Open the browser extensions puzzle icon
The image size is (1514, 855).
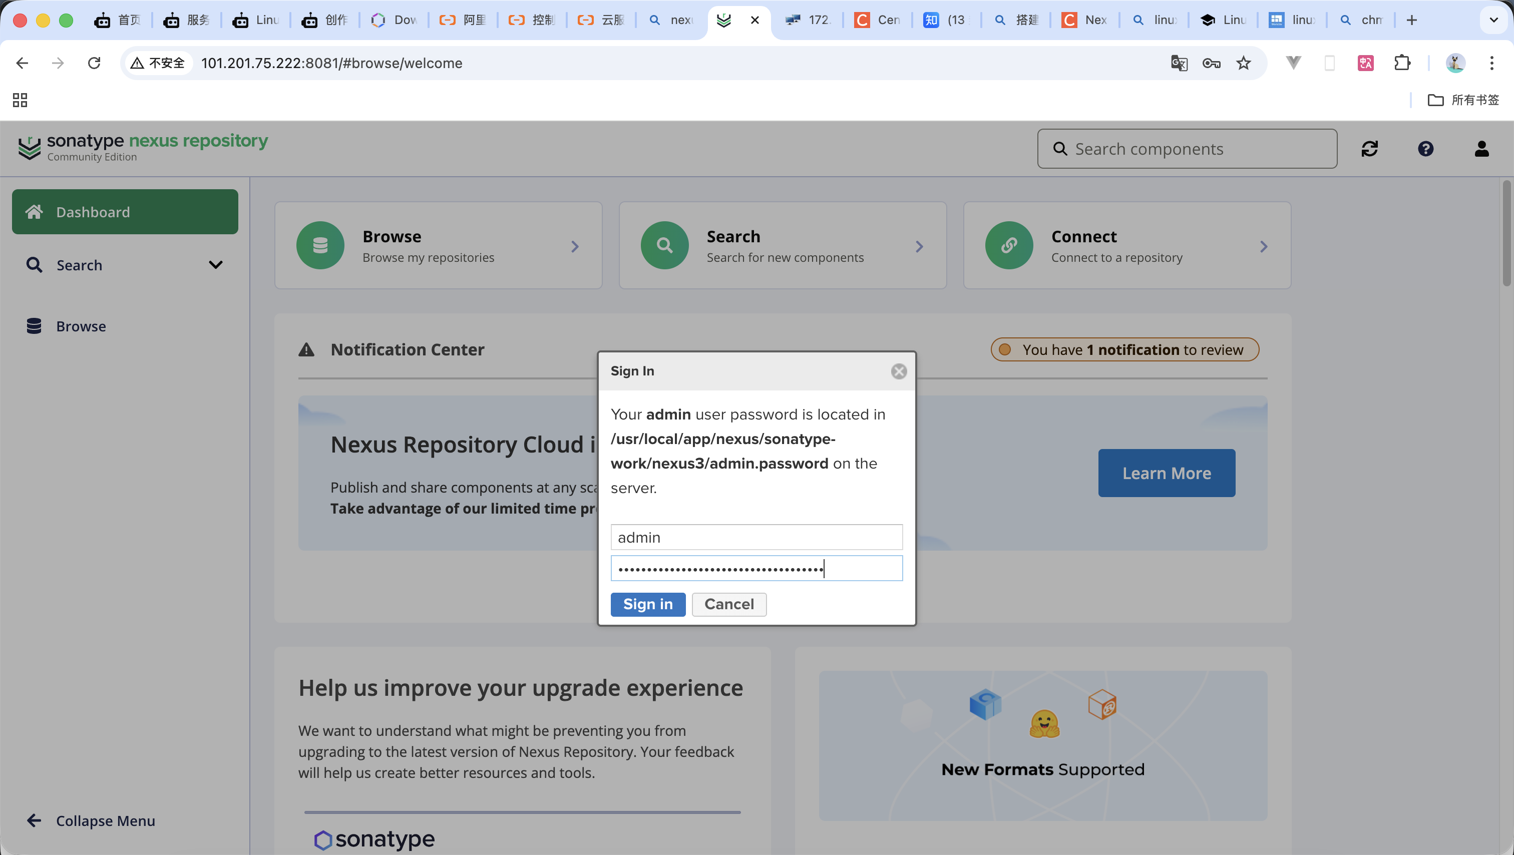[x=1402, y=63]
